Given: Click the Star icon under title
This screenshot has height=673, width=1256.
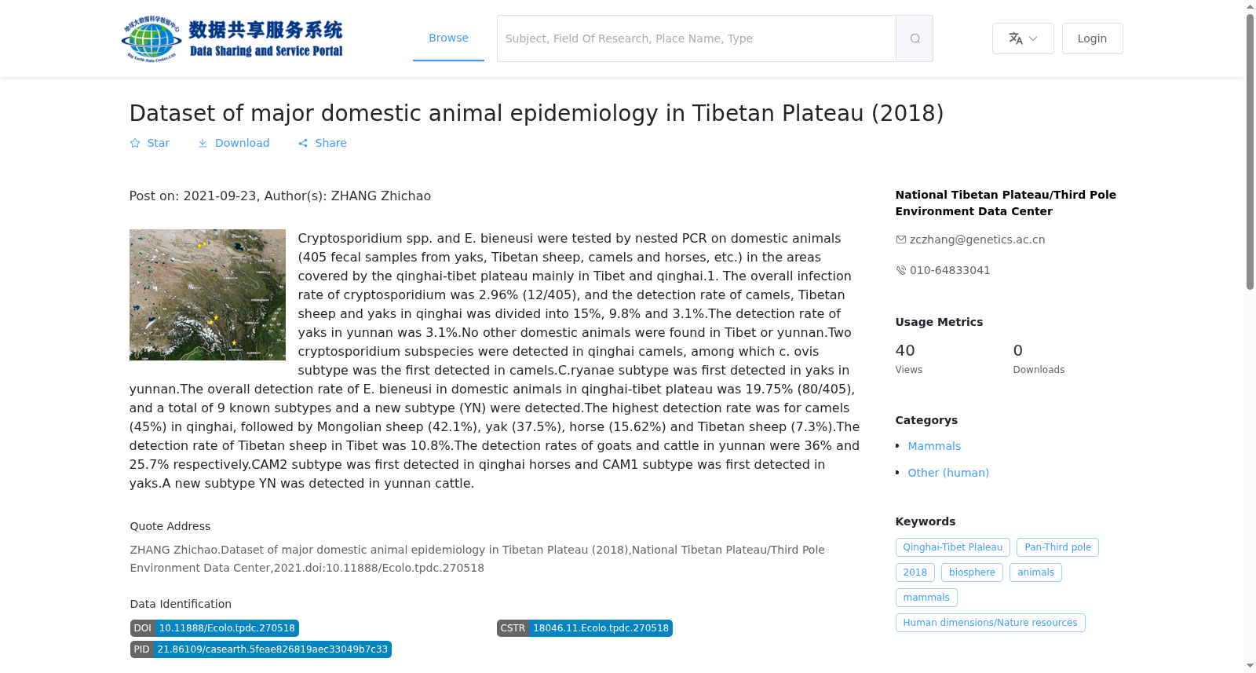Looking at the screenshot, I should 135,143.
